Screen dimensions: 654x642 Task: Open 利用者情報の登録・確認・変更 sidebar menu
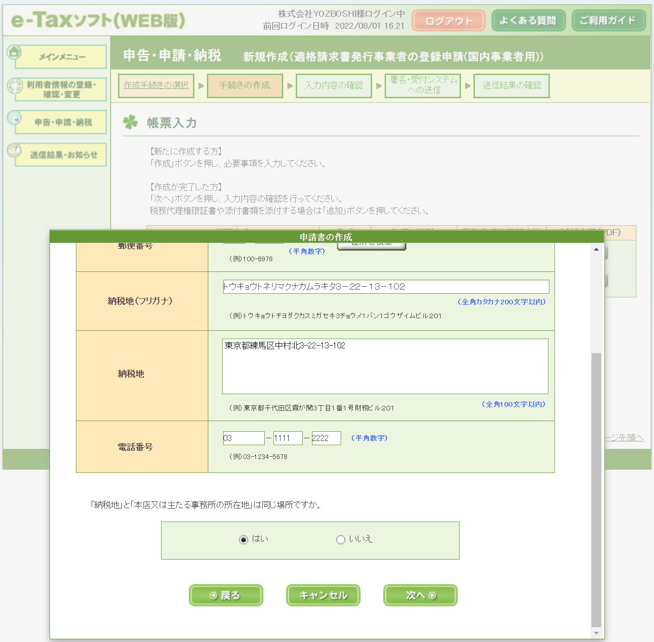tap(61, 89)
